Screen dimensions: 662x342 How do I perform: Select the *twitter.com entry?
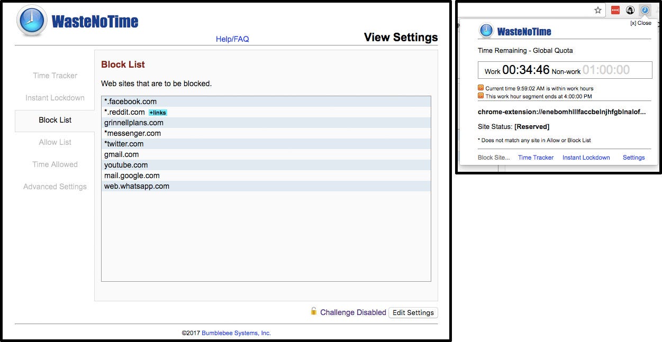pos(266,144)
